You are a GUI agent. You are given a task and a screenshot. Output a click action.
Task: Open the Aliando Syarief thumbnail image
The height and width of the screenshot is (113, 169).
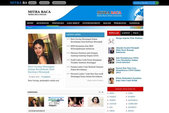tap(111, 50)
